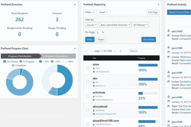Check the checkbox for user activitate
The image size is (191, 127).
coord(88,96)
